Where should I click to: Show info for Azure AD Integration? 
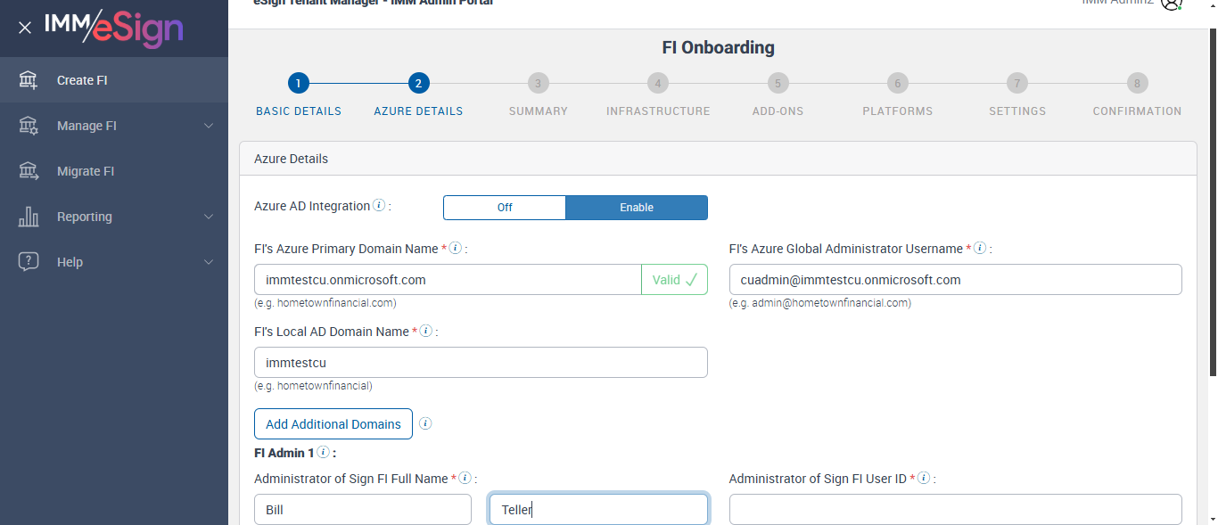(379, 206)
